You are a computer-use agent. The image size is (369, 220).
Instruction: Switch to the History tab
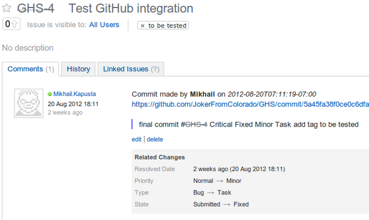[x=78, y=69]
